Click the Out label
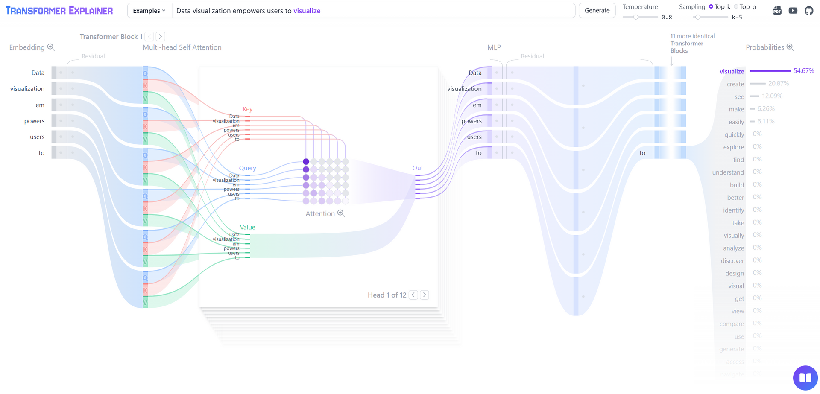The height and width of the screenshot is (394, 820). tap(418, 168)
